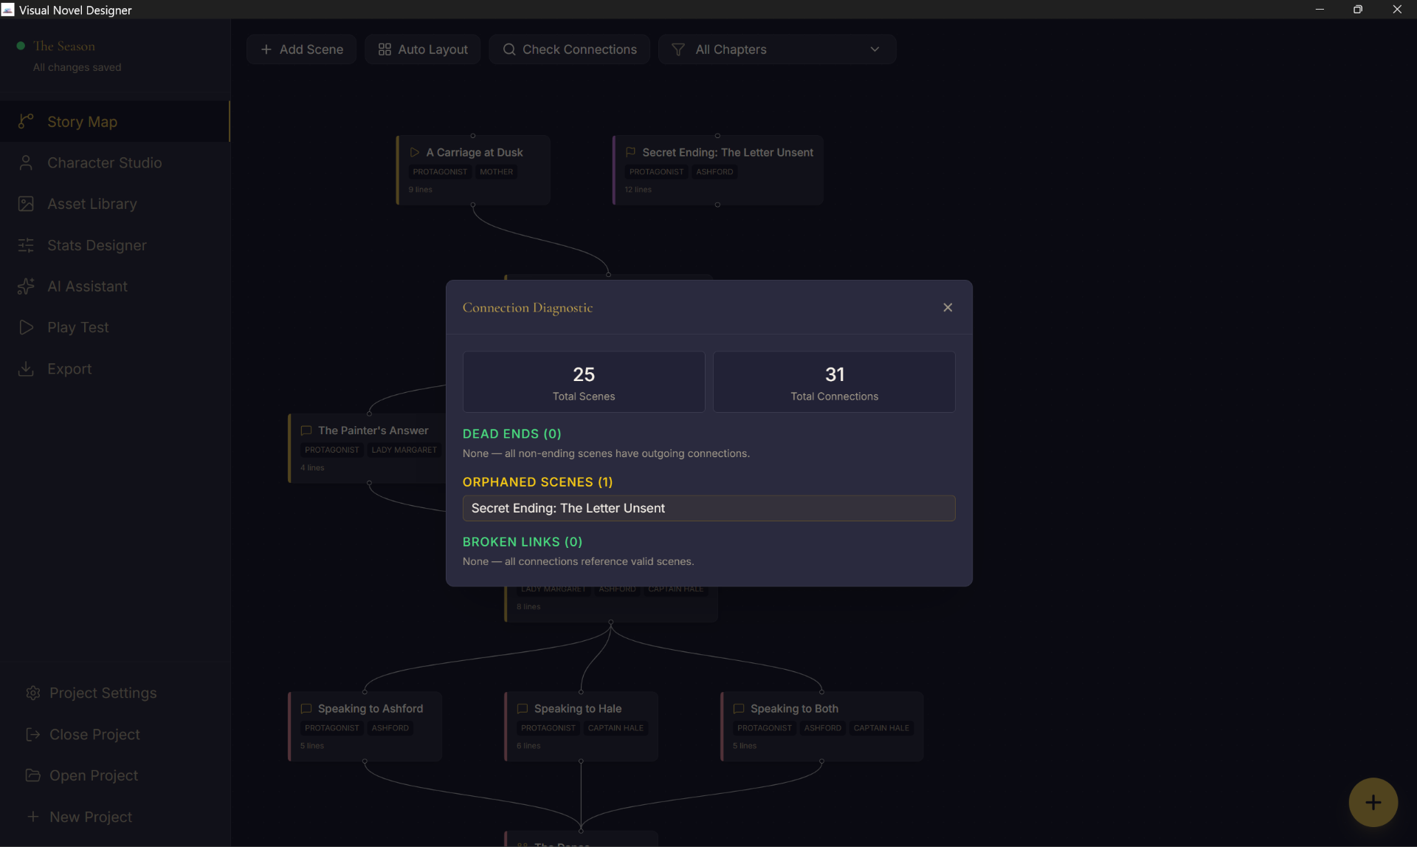Expand the chapter filter chevron

click(875, 49)
